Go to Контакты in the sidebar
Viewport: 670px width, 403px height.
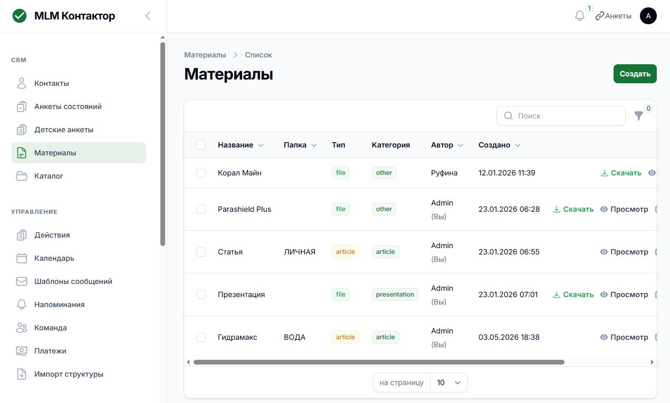[x=79, y=83]
